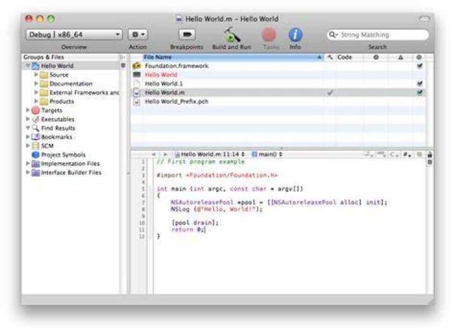Select the Implementation Files smart group icon

pos(35,164)
